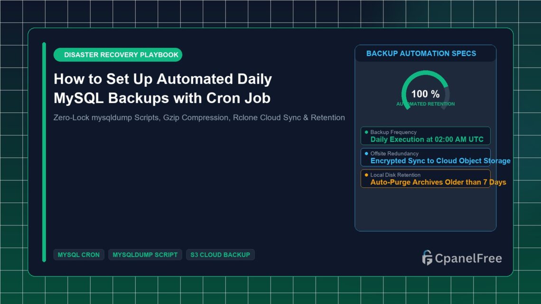The width and height of the screenshot is (541, 304).
Task: Click the headline line 'MySQL Backups with Cron Job'
Action: pos(162,98)
